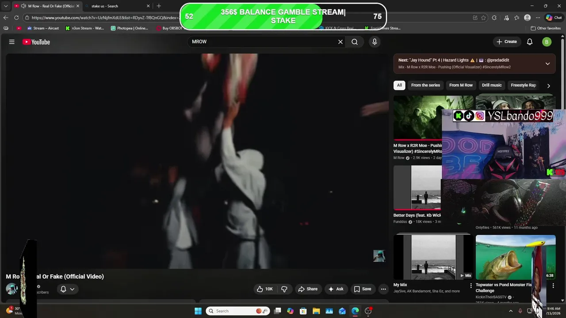Viewport: 566px width, 318px height.
Task: Click the Better Days video title
Action: pos(417,216)
